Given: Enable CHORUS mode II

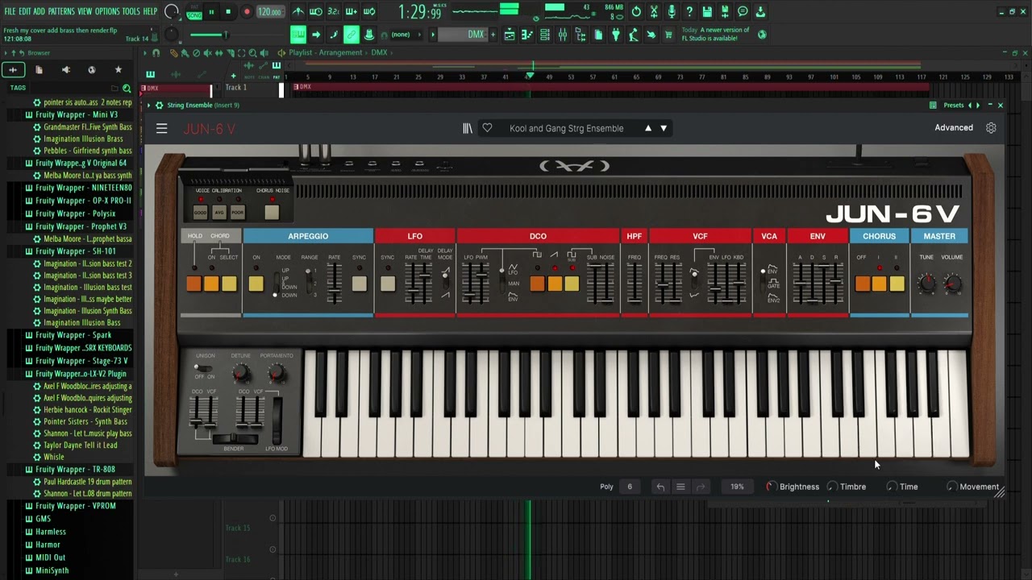Looking at the screenshot, I should [x=897, y=284].
